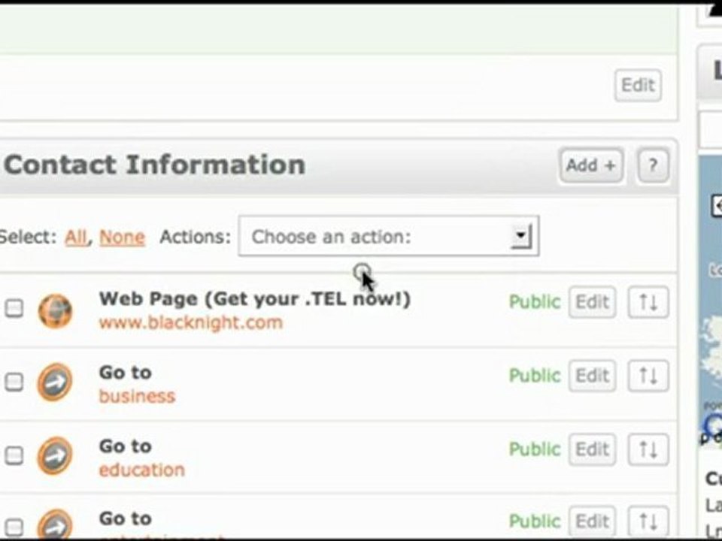Viewport: 722px width, 541px height.
Task: Click the reorder arrows for the education entry
Action: click(x=648, y=449)
